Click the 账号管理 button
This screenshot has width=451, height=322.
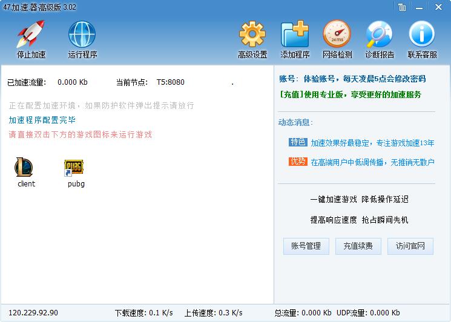point(306,246)
